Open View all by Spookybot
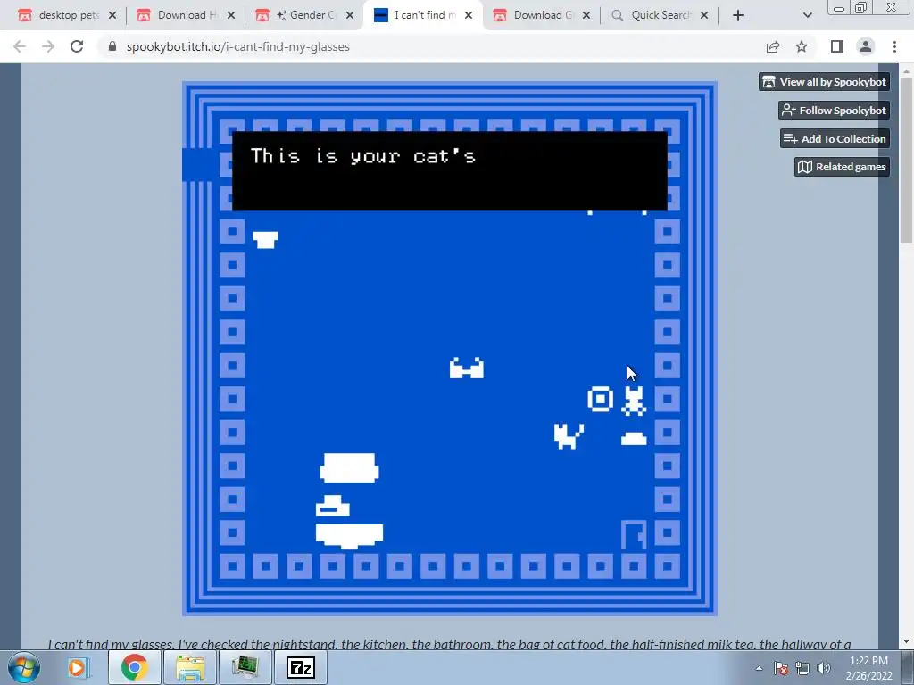This screenshot has width=914, height=685. click(824, 82)
